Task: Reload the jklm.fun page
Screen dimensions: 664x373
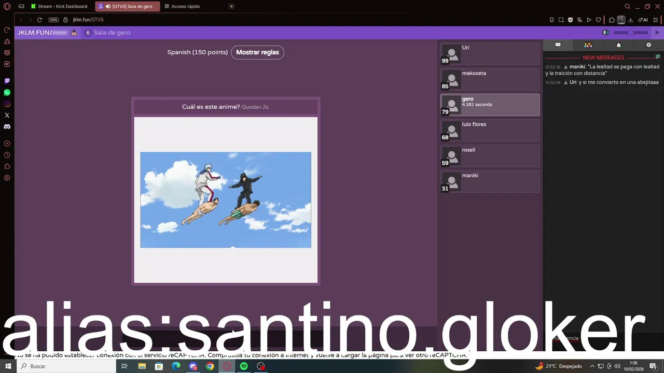Action: pyautogui.click(x=39, y=20)
